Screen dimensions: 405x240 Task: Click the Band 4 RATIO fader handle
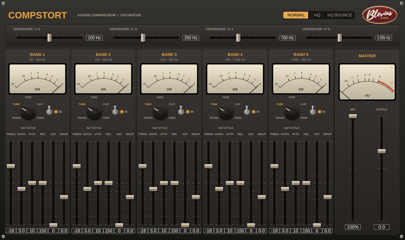(219, 189)
